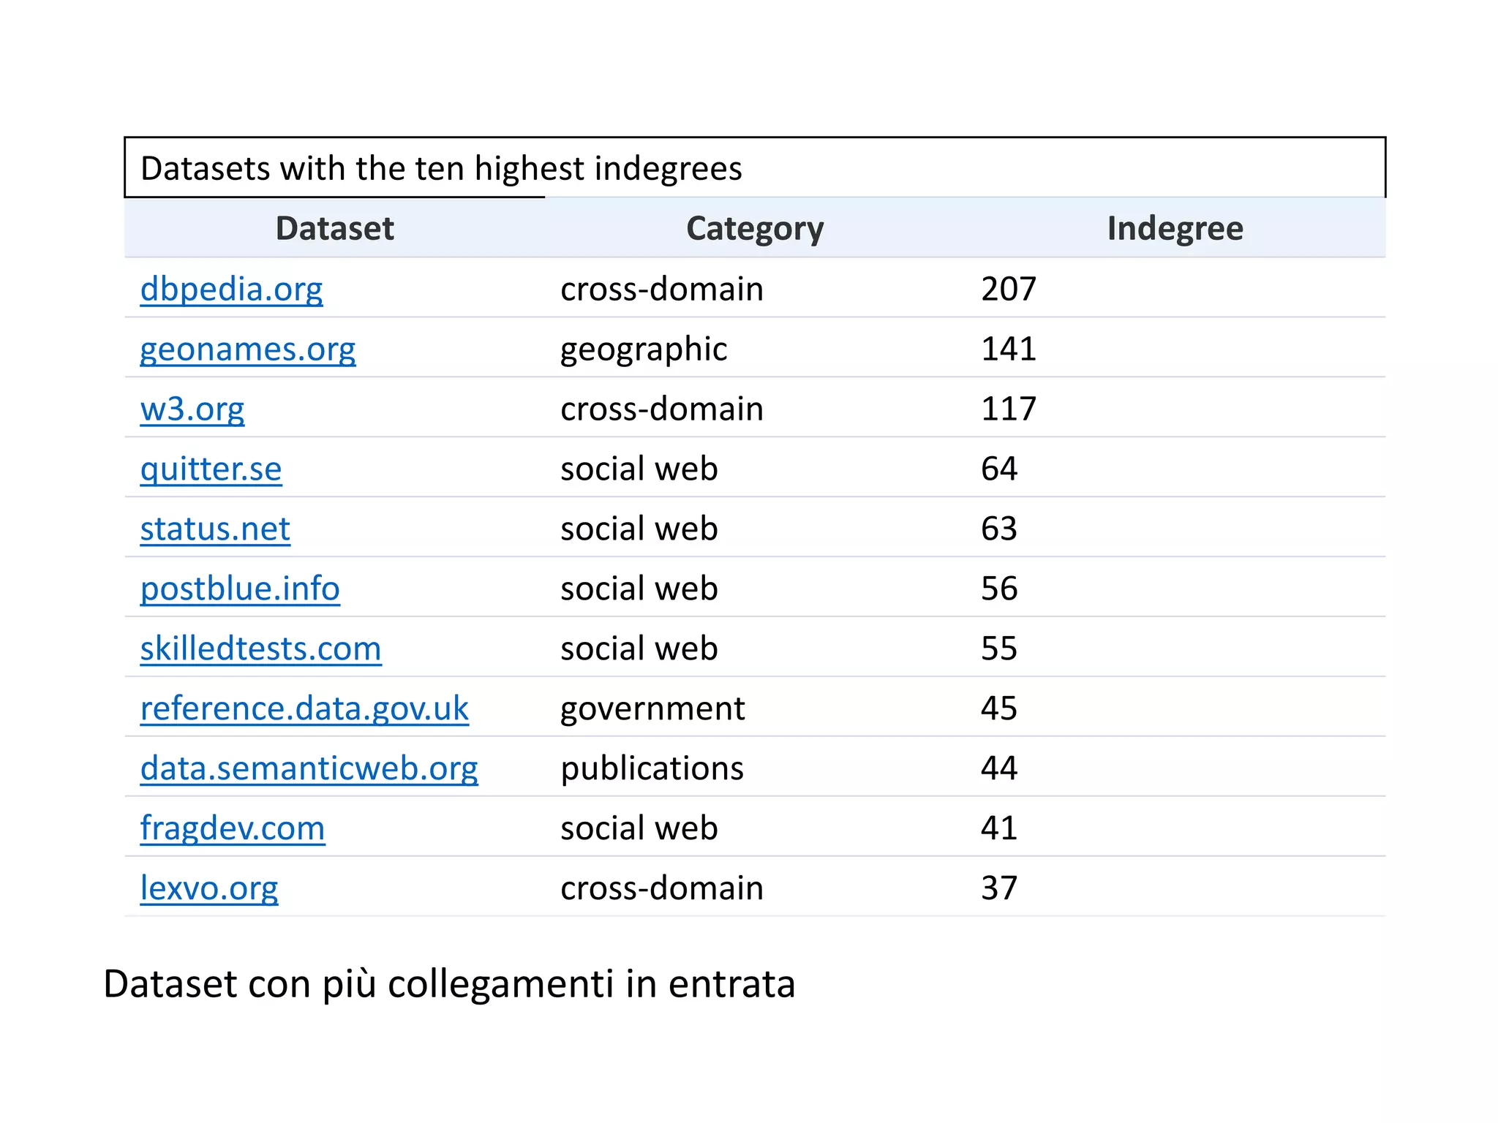
Task: Open the data.semanticweb.org link
Action: pos(309,769)
